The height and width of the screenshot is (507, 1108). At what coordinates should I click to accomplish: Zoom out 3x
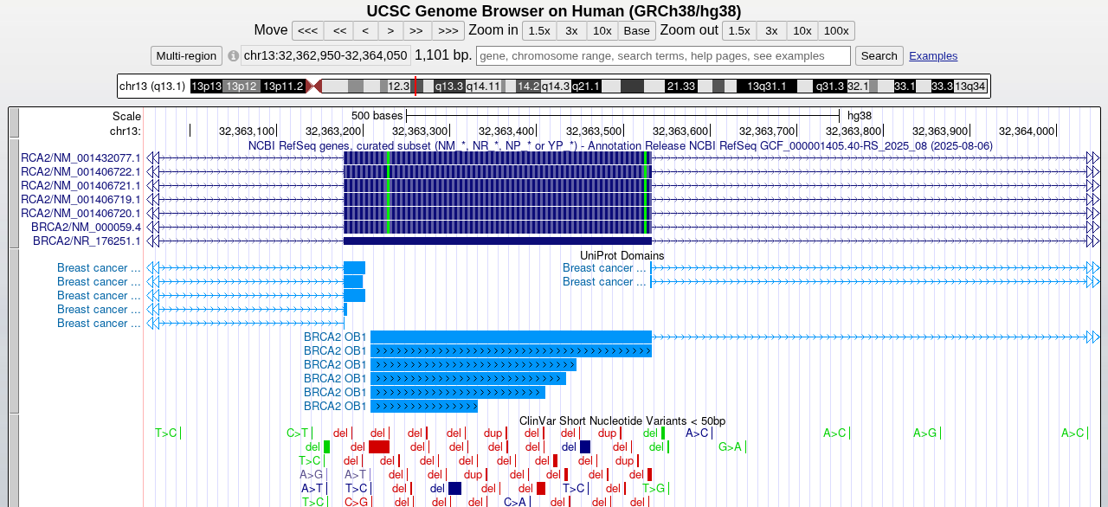[771, 31]
